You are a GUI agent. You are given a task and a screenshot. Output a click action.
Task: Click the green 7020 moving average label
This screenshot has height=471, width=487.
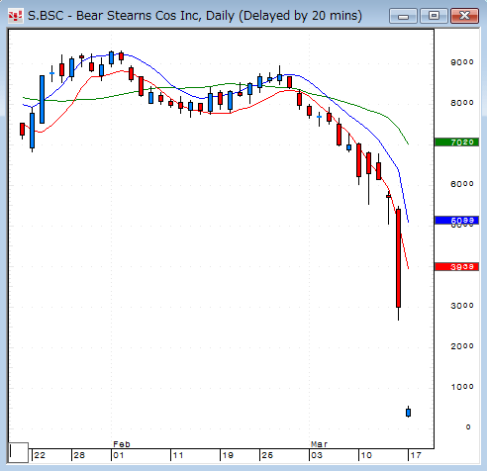click(x=456, y=142)
